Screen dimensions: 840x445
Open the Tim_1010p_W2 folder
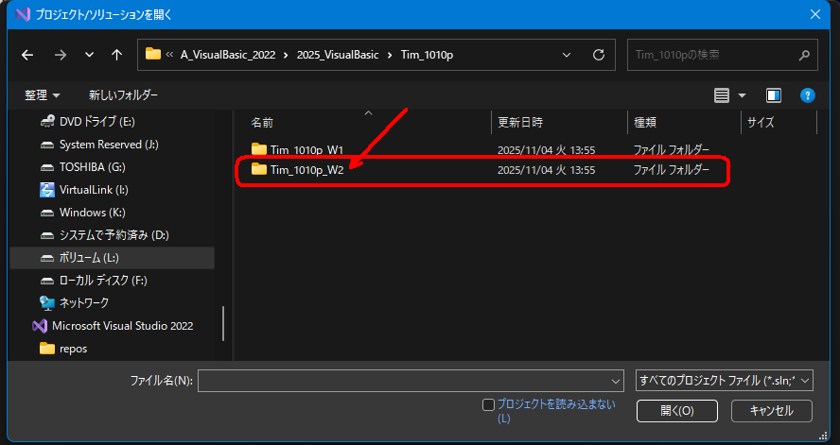[306, 170]
